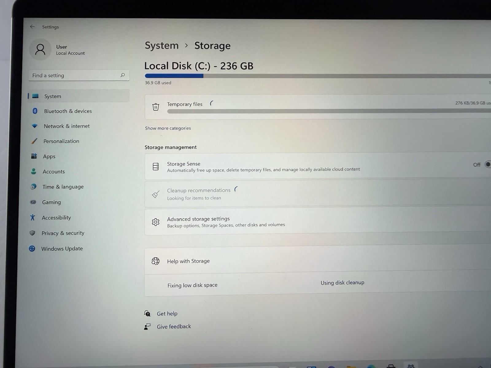Click the Apps icon in sidebar
Viewport: 491px width, 368px height.
(x=34, y=156)
